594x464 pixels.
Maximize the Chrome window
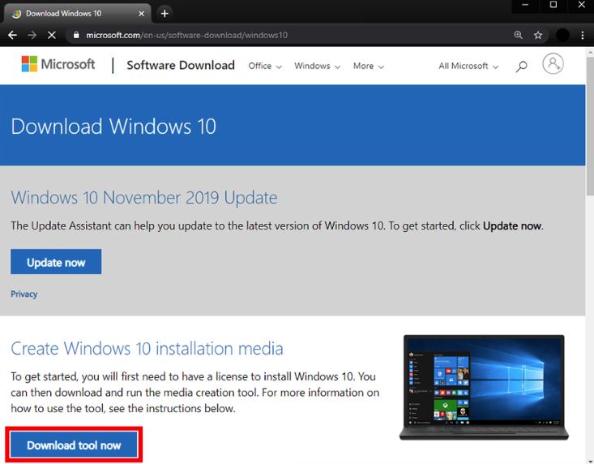click(x=553, y=5)
